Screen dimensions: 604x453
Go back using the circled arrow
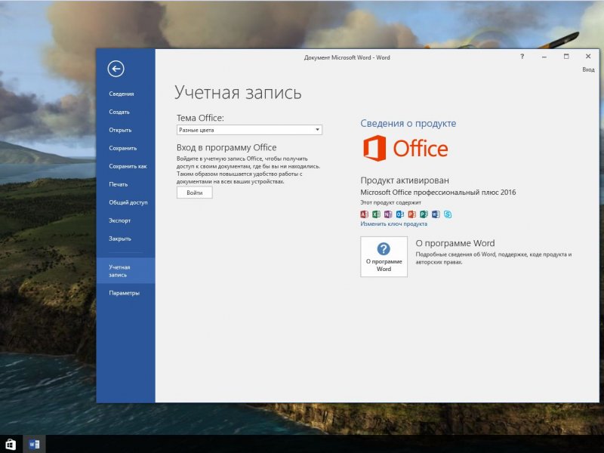click(x=116, y=69)
